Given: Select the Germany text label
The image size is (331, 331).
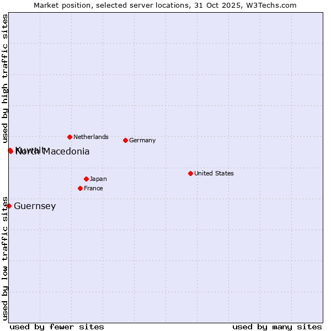Looking at the screenshot, I should tap(142, 140).
